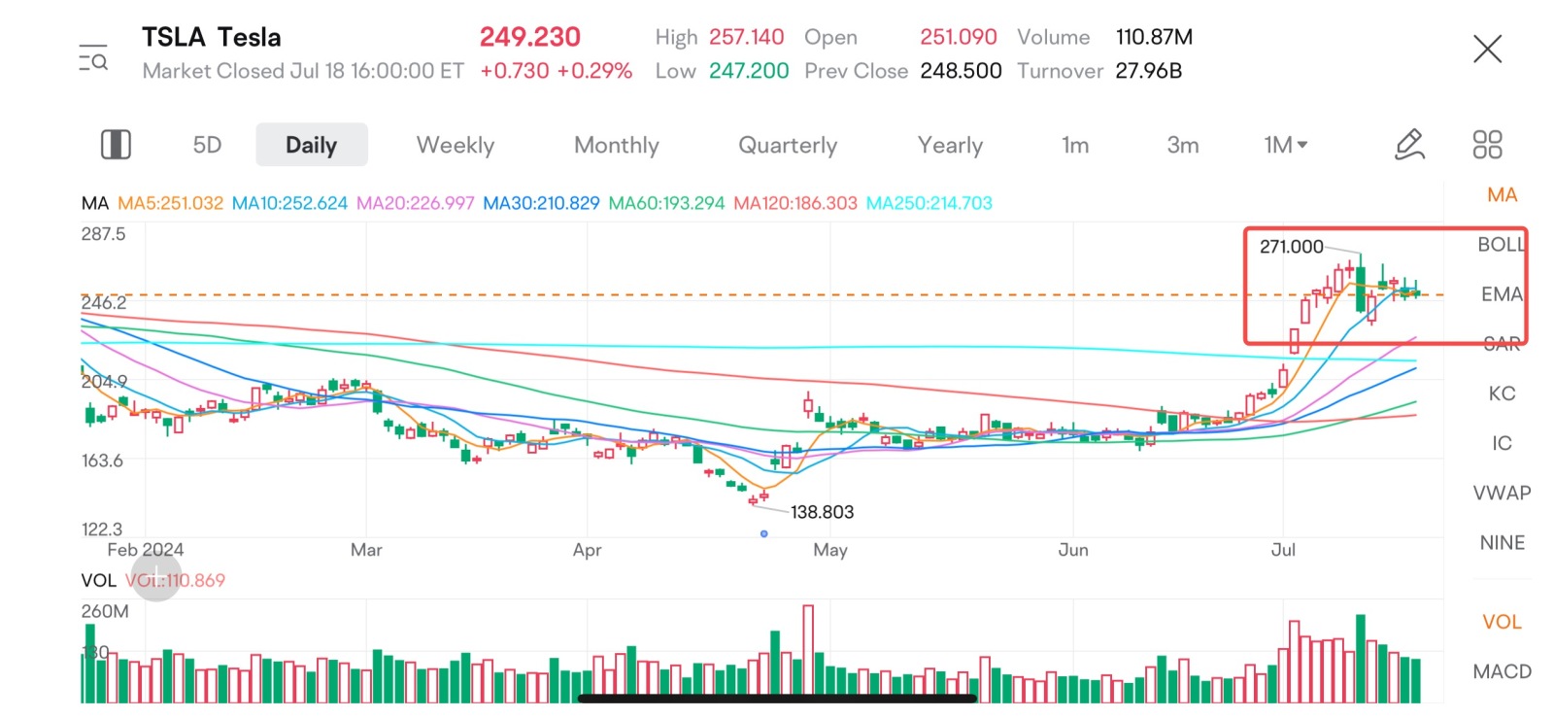Switch to Quarterly chart
The width and height of the screenshot is (1554, 718).
coord(788,145)
